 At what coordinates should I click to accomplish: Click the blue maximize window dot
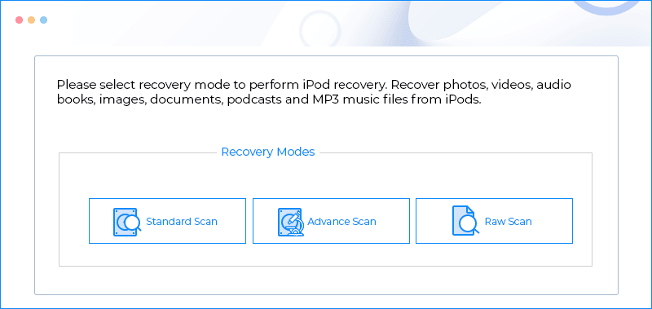coord(44,20)
